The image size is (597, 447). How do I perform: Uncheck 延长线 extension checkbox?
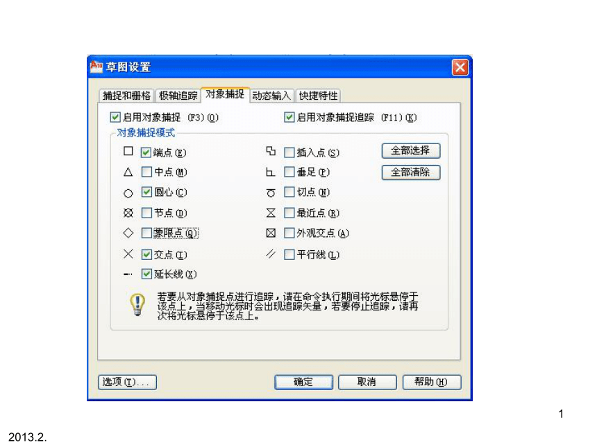pos(146,274)
